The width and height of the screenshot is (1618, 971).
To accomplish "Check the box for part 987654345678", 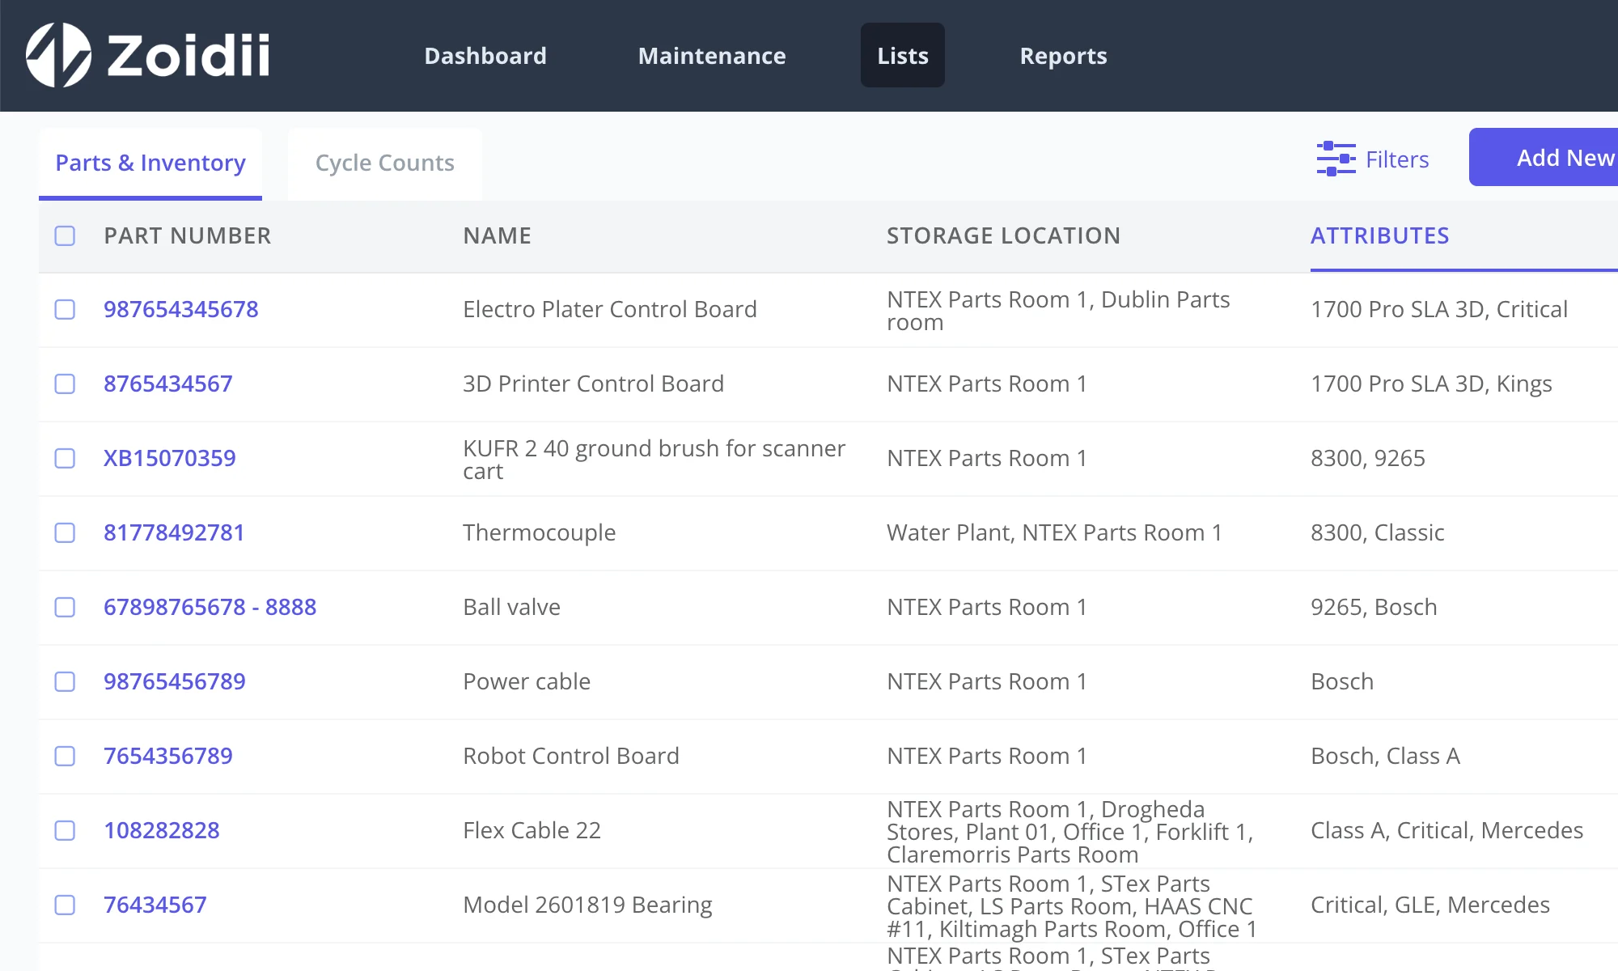I will (x=65, y=309).
